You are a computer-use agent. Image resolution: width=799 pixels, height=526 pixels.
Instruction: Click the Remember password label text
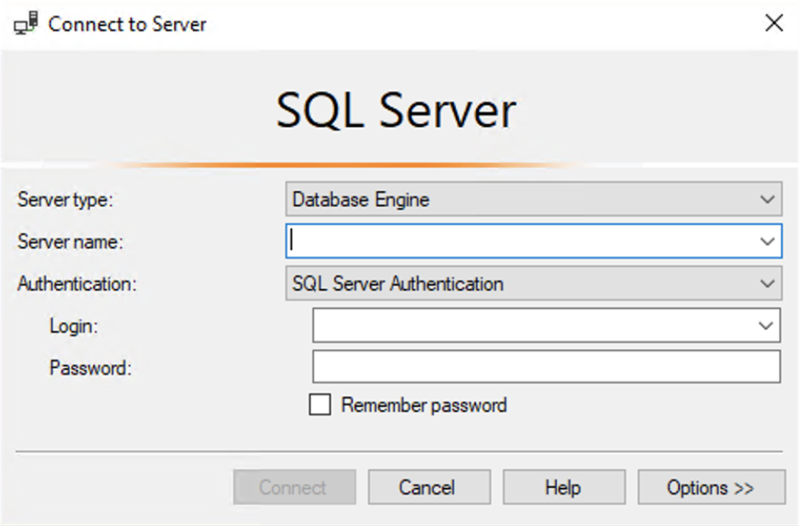click(424, 405)
